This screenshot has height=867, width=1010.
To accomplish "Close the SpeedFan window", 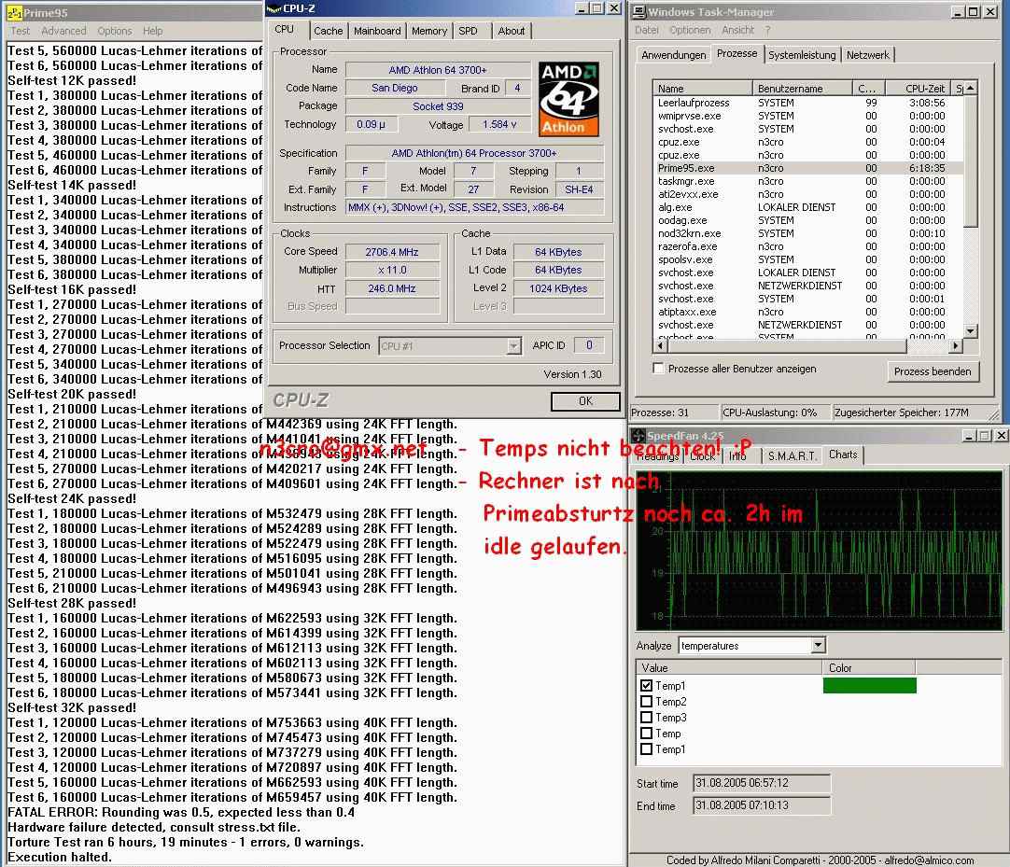I will 1001,436.
